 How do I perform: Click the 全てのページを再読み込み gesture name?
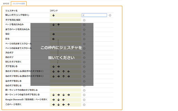pyautogui.click(x=17, y=29)
